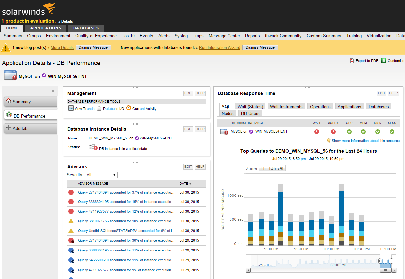Open the Severity dropdown set to All
This screenshot has width=405, height=279.
coord(101,175)
